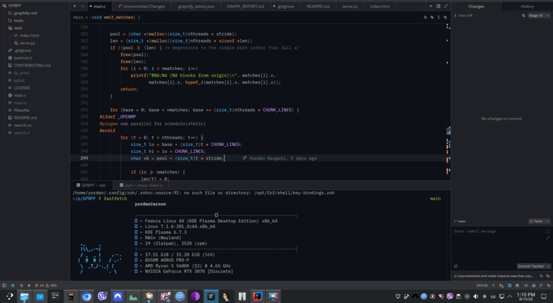Open the KDE application launcher
This screenshot has width=553, height=303.
pyautogui.click(x=10, y=296)
